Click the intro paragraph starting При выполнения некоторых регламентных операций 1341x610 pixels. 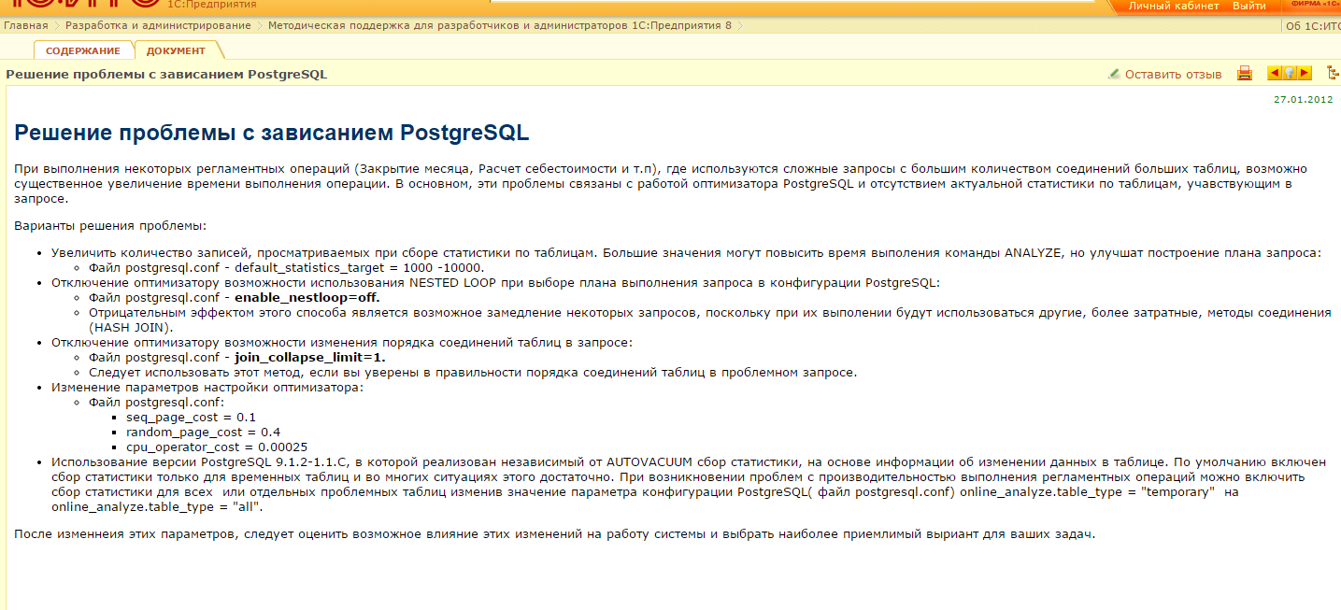pos(661,183)
